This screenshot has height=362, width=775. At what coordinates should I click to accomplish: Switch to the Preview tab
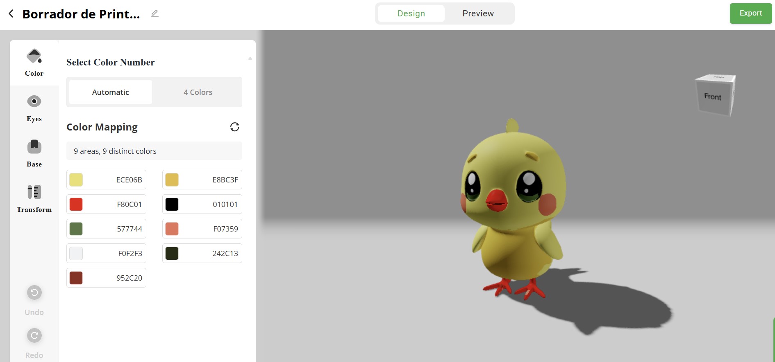tap(478, 13)
